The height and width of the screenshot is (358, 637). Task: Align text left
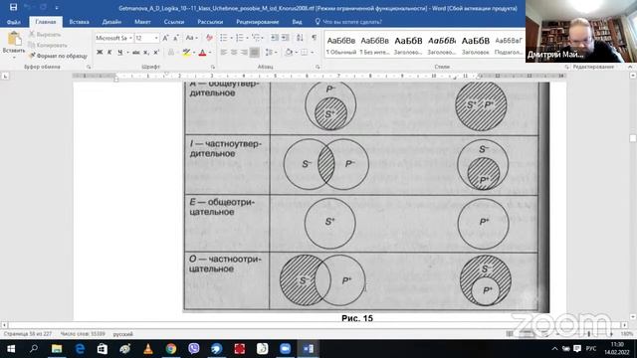(223, 53)
